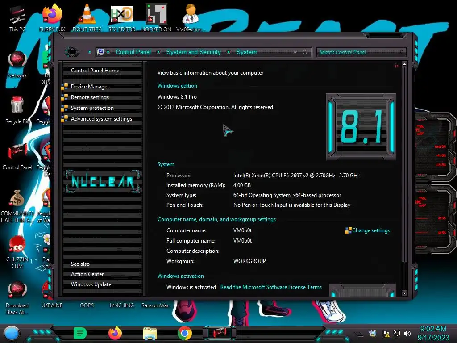Click the Start orb on taskbar
The height and width of the screenshot is (343, 457).
(12, 333)
